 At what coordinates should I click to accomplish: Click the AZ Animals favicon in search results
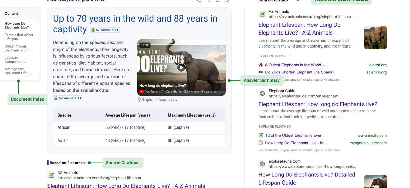coord(262,14)
